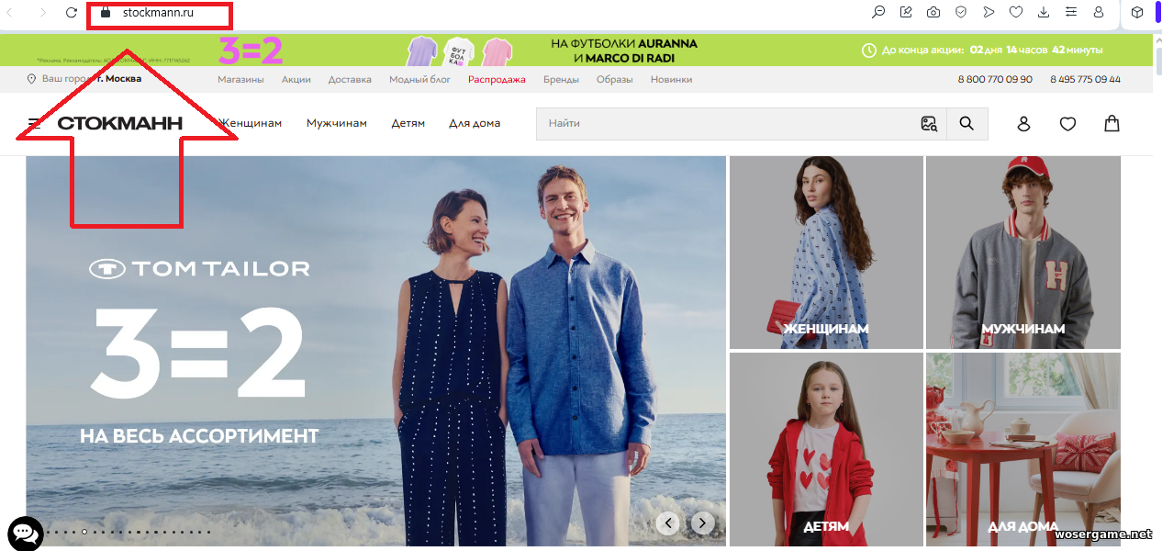Open the shopping bag cart icon
Image resolution: width=1162 pixels, height=551 pixels.
click(x=1112, y=123)
